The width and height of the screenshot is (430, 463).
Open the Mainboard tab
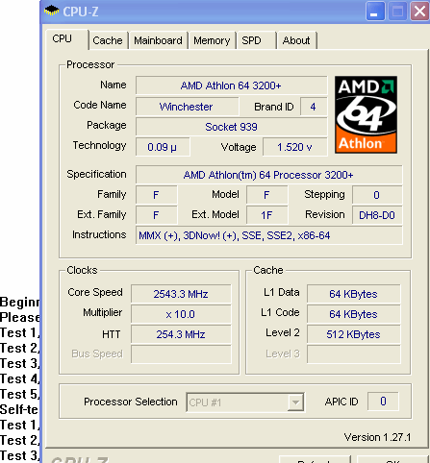(x=158, y=40)
